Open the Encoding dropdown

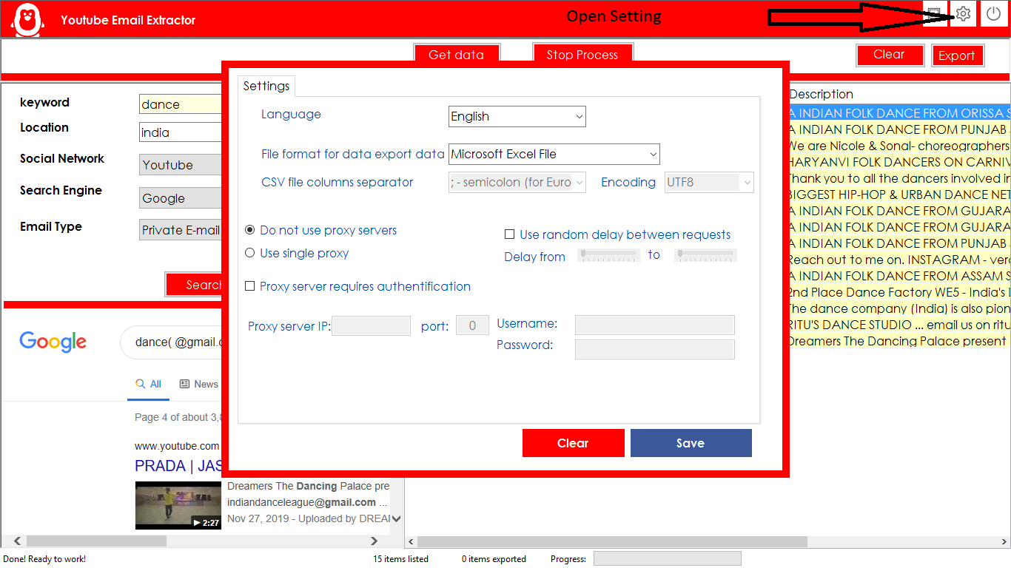[x=708, y=182]
